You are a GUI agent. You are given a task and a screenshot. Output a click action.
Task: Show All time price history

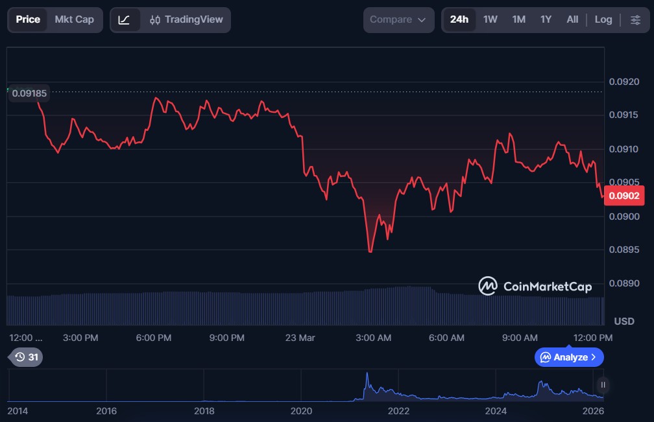click(572, 19)
